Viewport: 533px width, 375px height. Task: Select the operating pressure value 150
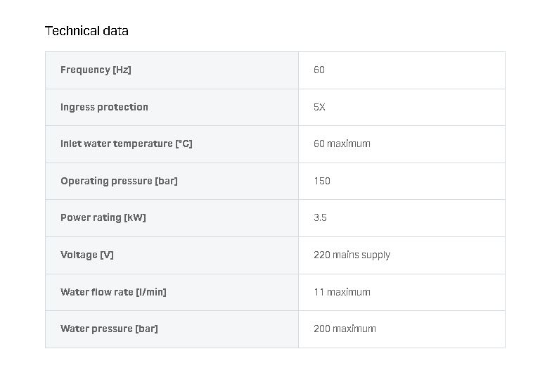tap(322, 181)
